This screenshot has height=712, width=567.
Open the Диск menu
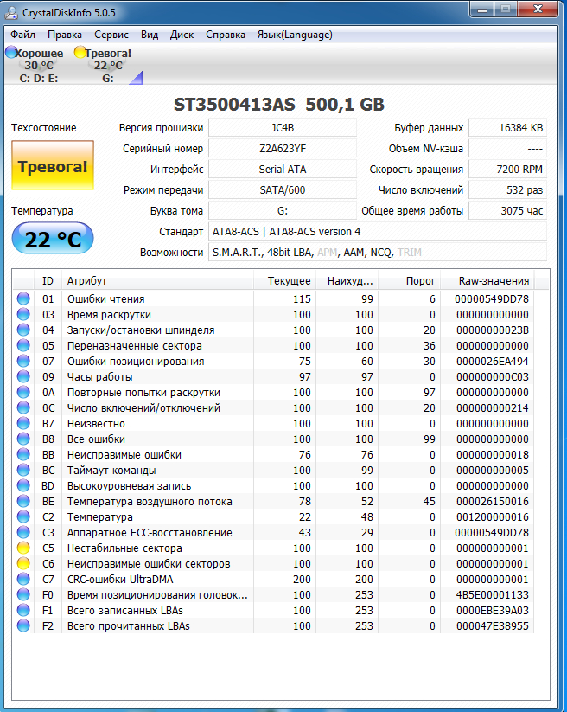(x=182, y=35)
